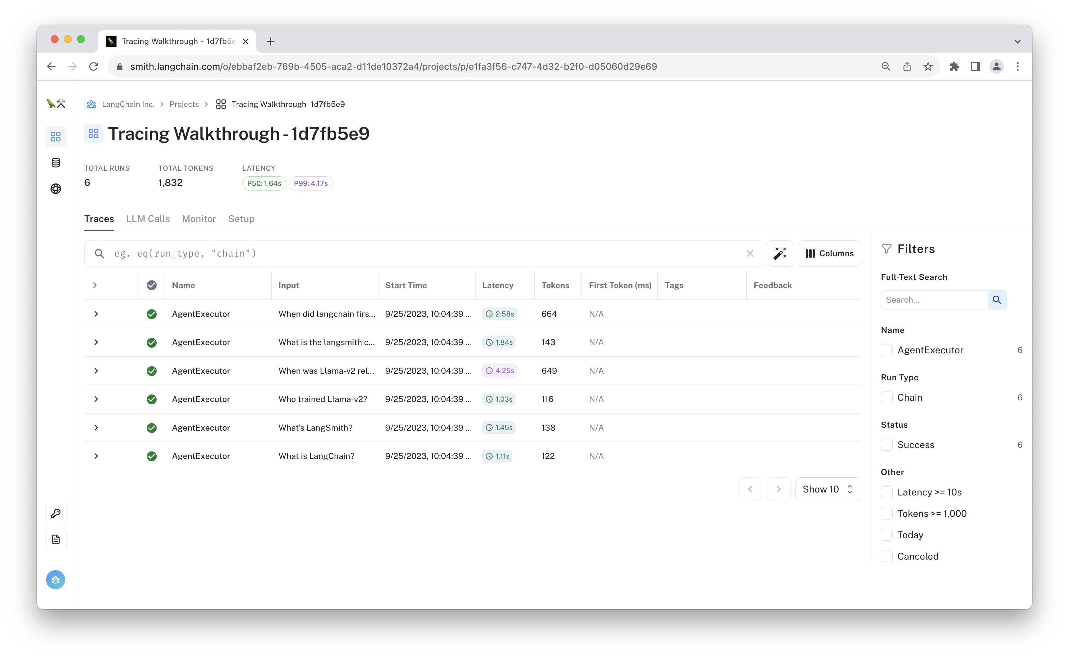Click the magic wand query helper icon
The height and width of the screenshot is (658, 1069).
pos(780,253)
